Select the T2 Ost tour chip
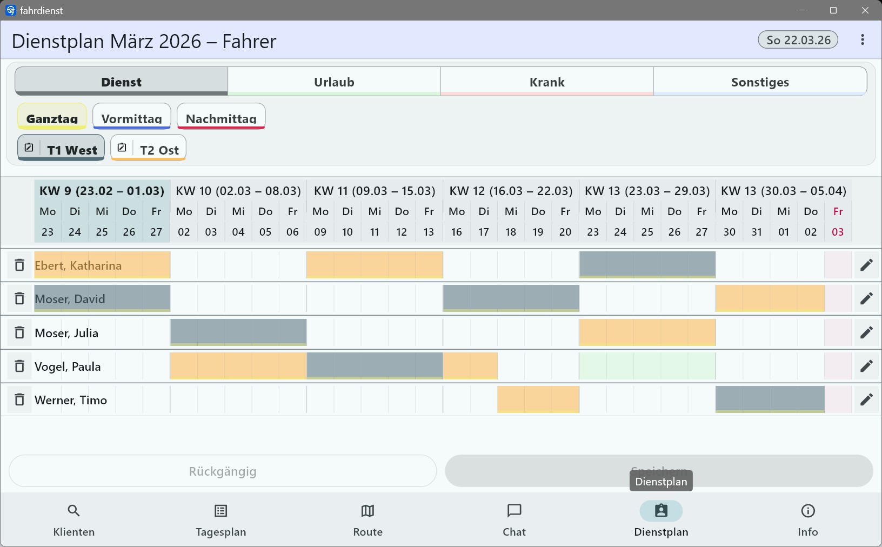Viewport: 882px width, 547px height. click(x=149, y=149)
